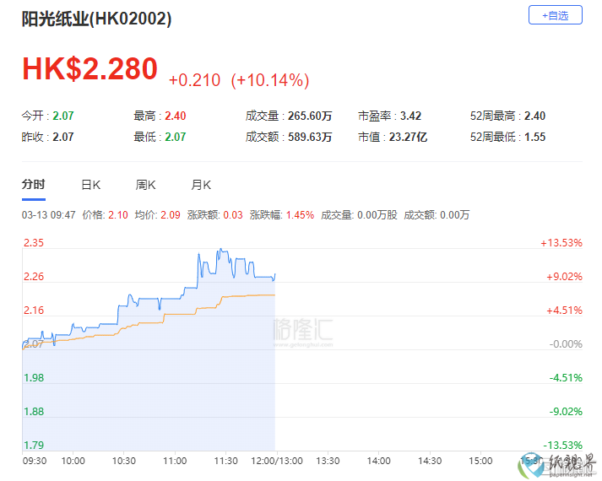This screenshot has width=602, height=481.
Task: Click the 52周最低 value 1.55
Action: point(534,137)
